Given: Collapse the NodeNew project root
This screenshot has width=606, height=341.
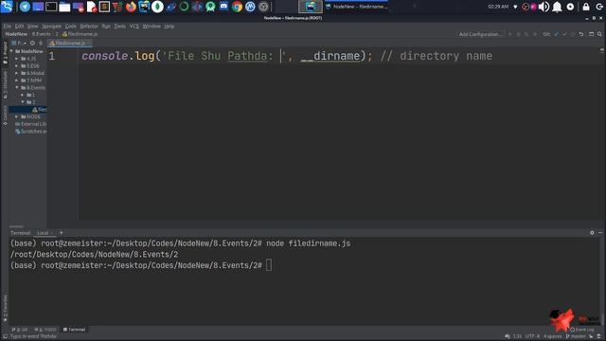Looking at the screenshot, I should (11, 51).
